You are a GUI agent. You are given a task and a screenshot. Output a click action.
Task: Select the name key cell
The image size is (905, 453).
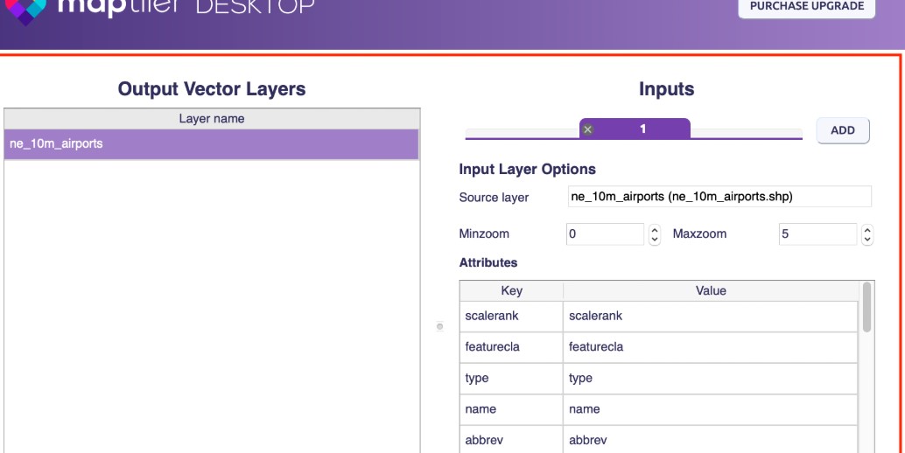[x=511, y=409]
